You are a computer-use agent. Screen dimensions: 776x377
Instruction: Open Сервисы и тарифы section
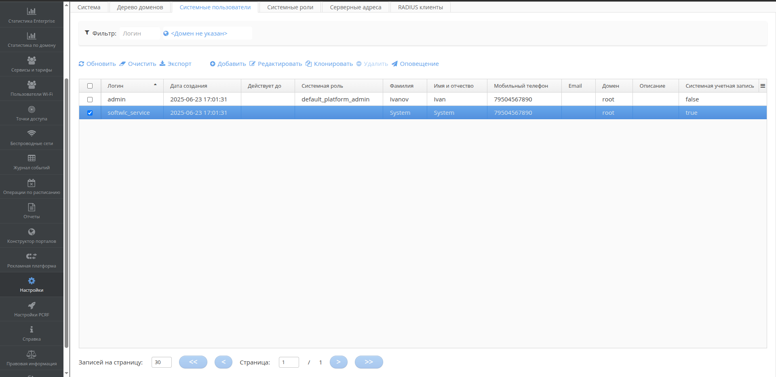(x=32, y=64)
